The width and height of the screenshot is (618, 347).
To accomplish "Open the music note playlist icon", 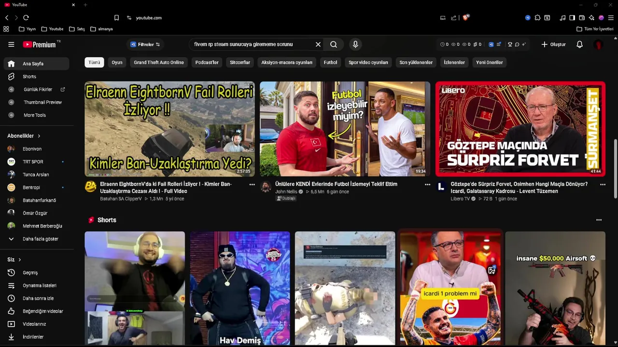I will 562,17.
